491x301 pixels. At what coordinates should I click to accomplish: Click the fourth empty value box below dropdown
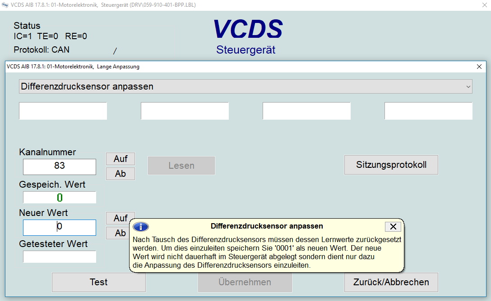tap(428, 111)
